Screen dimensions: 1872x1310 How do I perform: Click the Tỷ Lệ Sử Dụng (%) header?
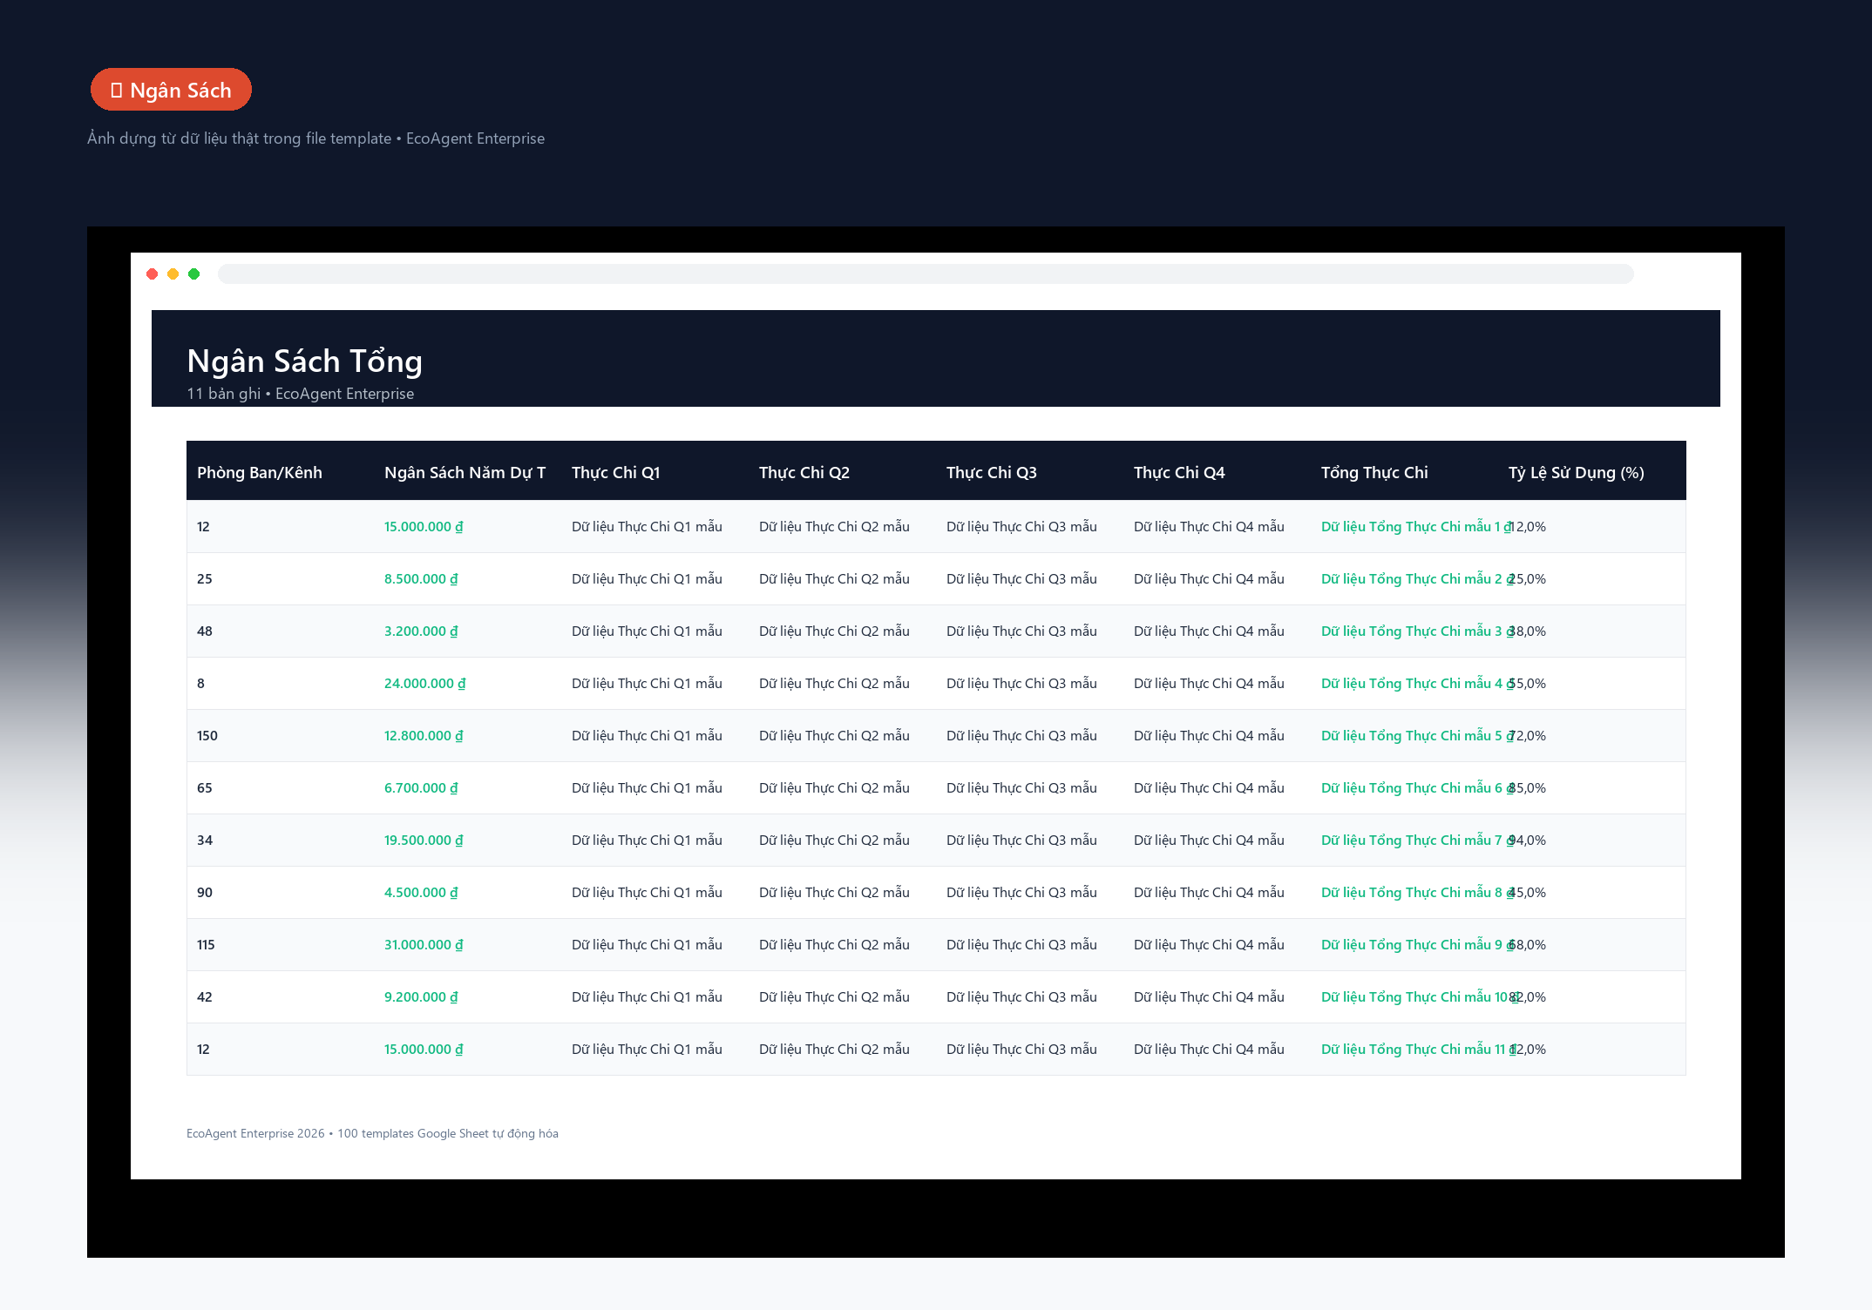1577,473
